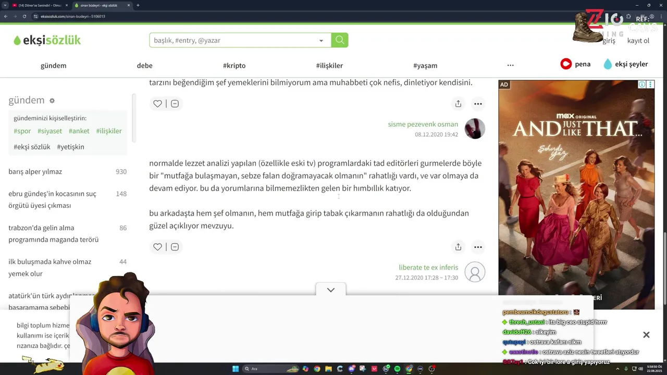Click sisme pezevenk osman avatar thumbnail
Screen dimensions: 667x375
(x=475, y=129)
